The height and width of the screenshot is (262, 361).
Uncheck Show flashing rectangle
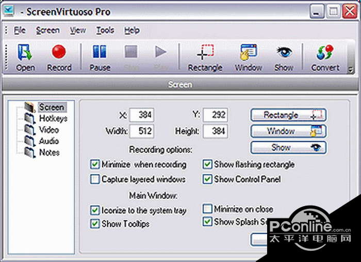point(207,164)
